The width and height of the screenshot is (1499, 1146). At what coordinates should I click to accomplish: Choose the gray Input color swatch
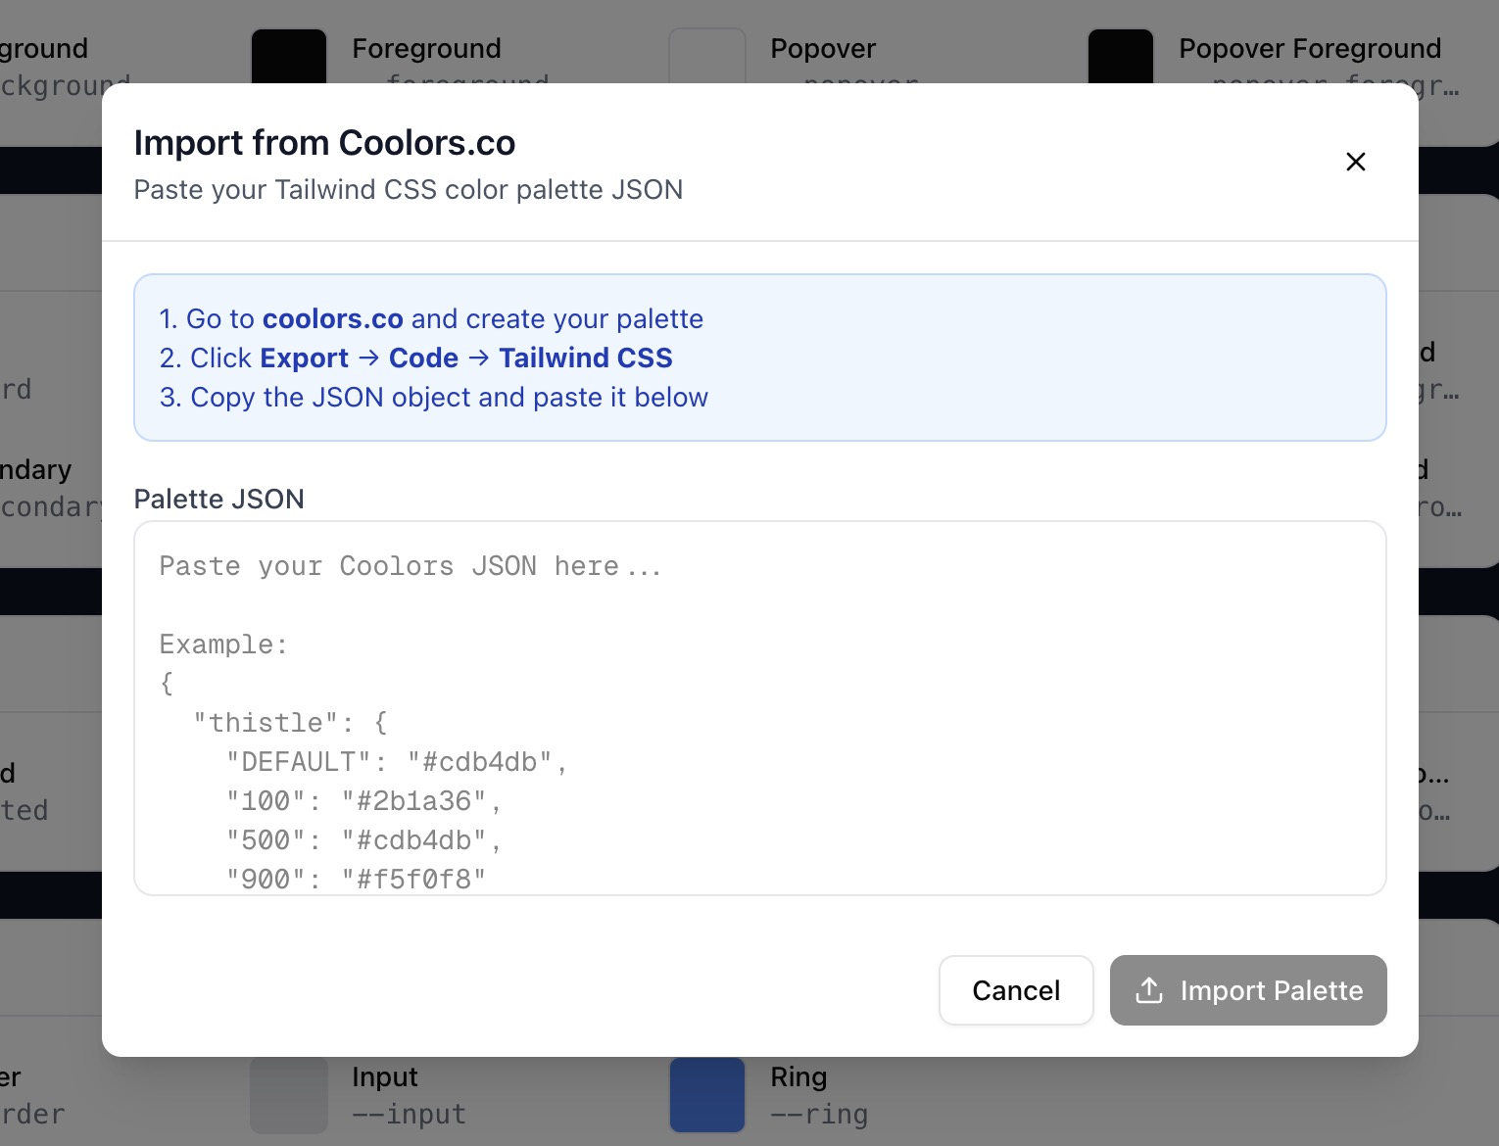pos(289,1095)
